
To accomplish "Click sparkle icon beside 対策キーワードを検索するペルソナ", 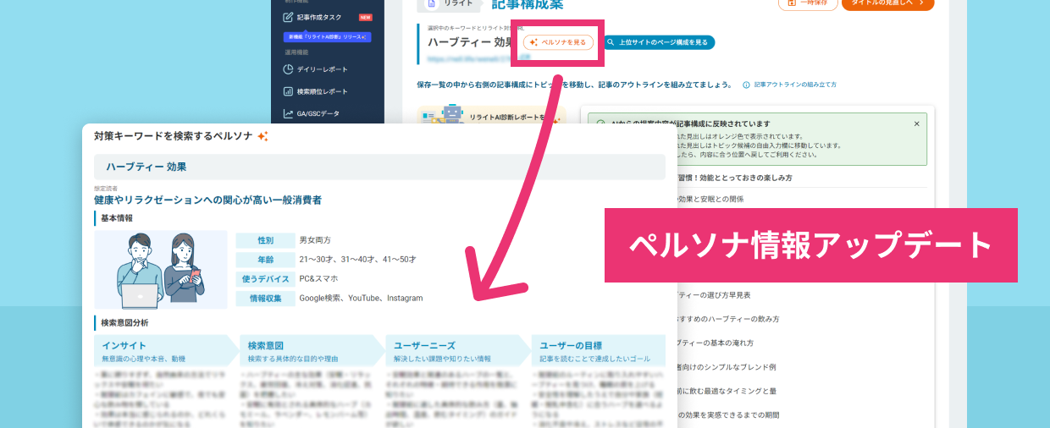I will click(262, 136).
